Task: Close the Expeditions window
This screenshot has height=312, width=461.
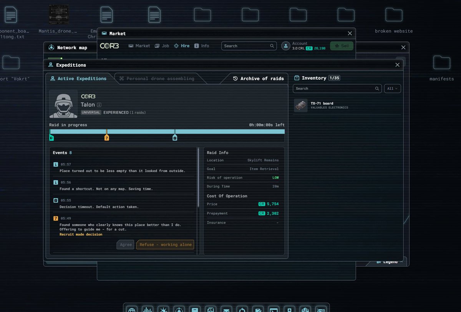Action: pos(397,65)
